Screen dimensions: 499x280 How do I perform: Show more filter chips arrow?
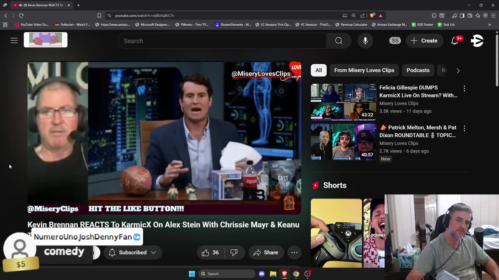click(x=458, y=71)
